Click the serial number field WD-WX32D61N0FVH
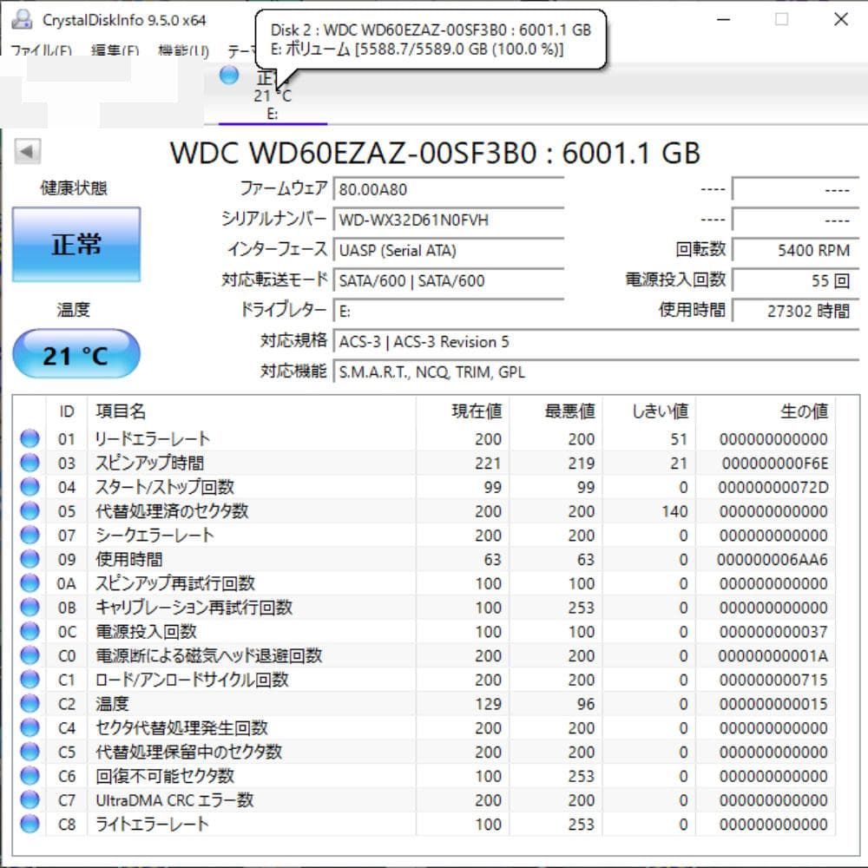 [450, 220]
